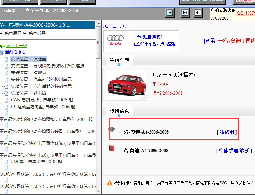Click the icon next to 当前:1.8 L
The height and width of the screenshot is (195, 255).
click(2, 52)
